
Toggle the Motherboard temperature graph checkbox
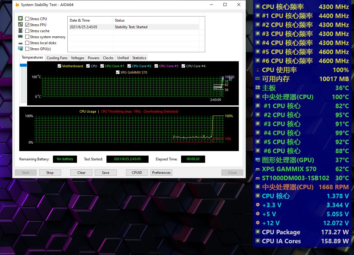pos(60,66)
